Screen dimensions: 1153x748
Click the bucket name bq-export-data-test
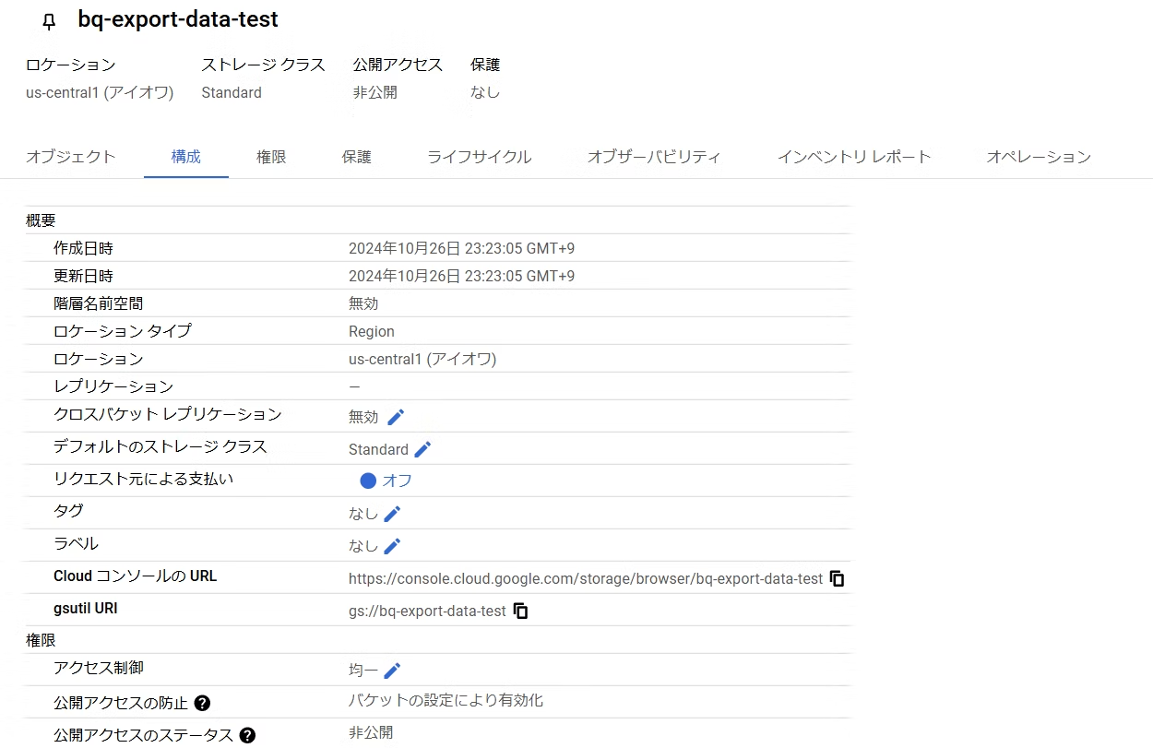[x=177, y=19]
